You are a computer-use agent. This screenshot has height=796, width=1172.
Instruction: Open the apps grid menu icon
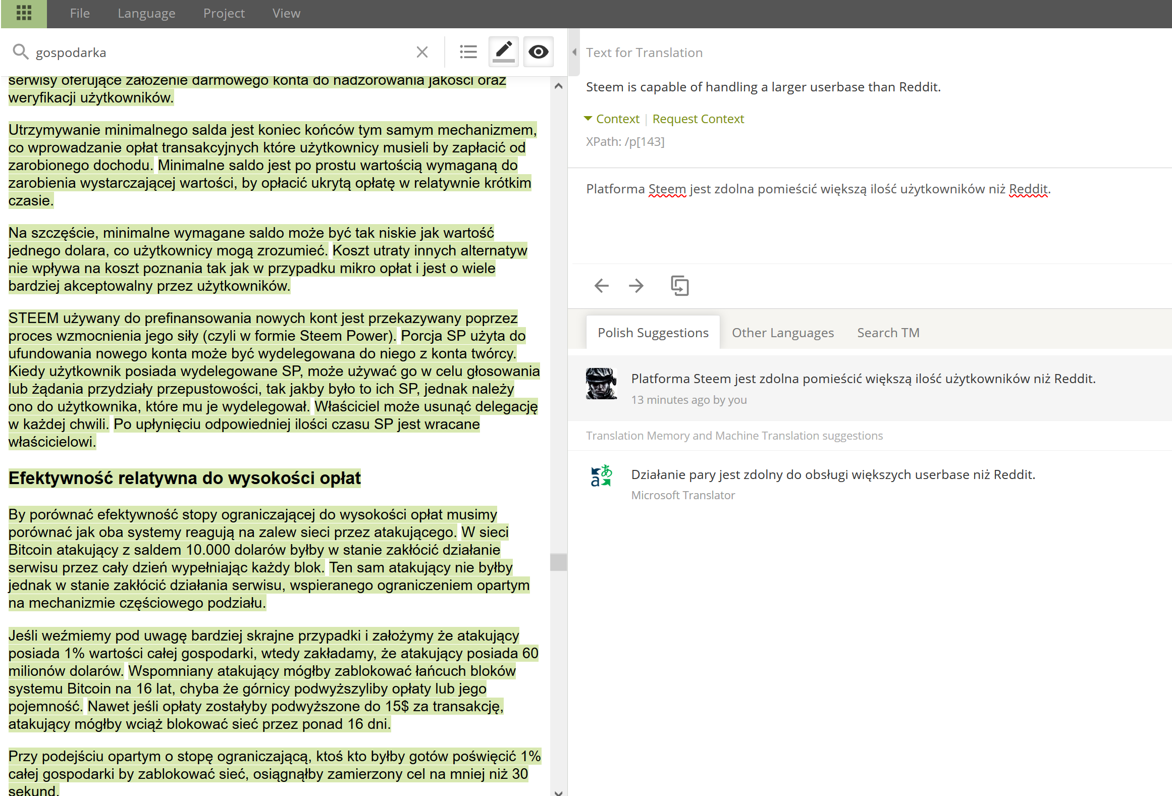coord(24,13)
